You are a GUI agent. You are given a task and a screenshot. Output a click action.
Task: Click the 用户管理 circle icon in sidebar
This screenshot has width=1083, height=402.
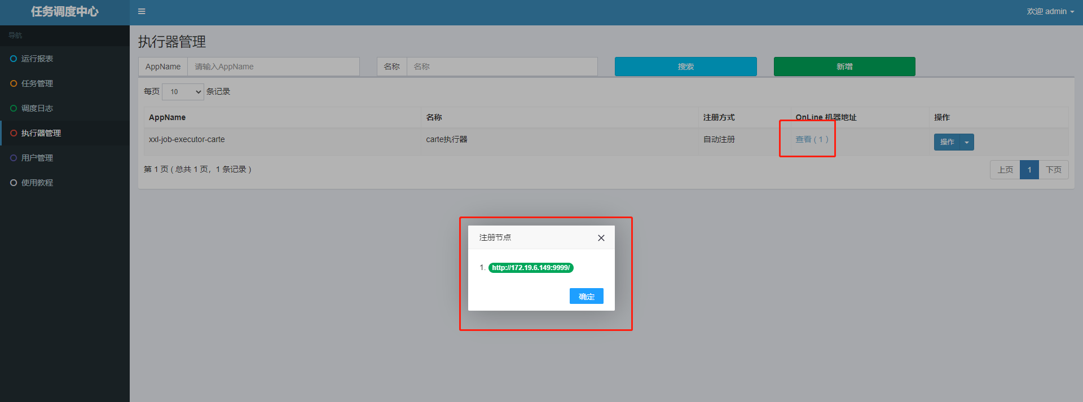[14, 158]
